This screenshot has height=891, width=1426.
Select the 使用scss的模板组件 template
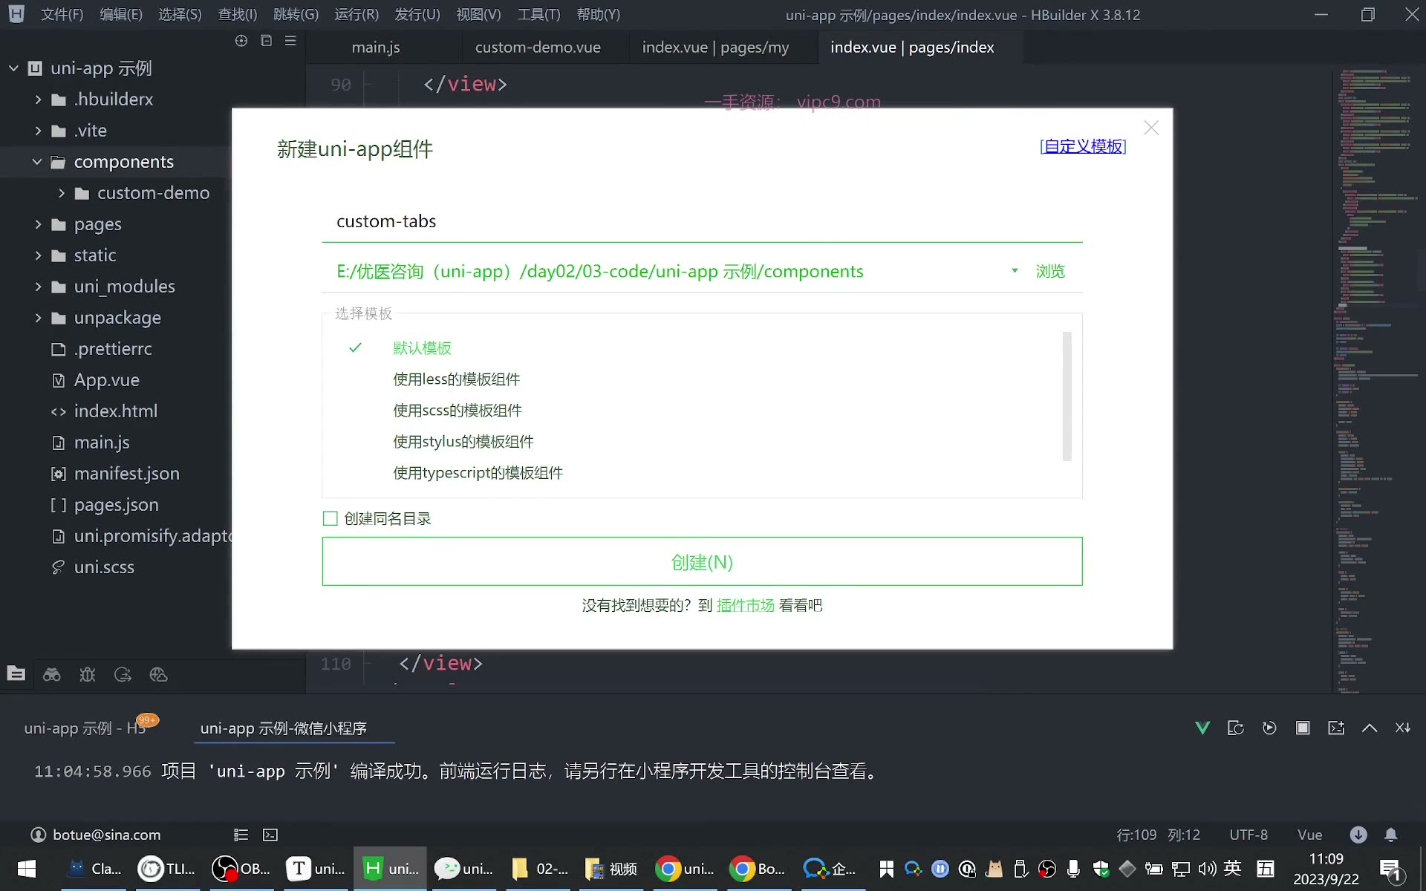(x=457, y=410)
